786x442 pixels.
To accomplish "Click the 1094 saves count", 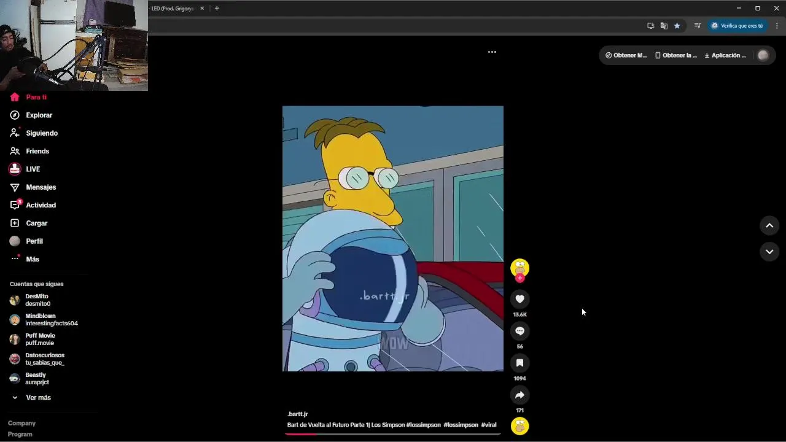I will (x=519, y=378).
